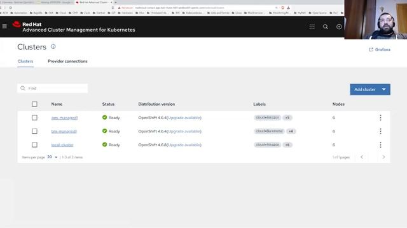Click Upgrade available for local-cluster
Screen dimensions: 407x228
[184, 144]
